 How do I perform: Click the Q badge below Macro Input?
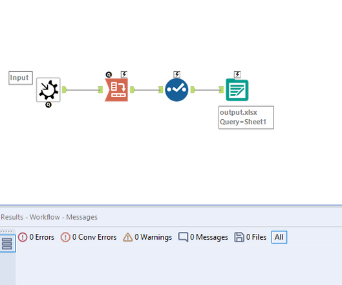(x=48, y=105)
